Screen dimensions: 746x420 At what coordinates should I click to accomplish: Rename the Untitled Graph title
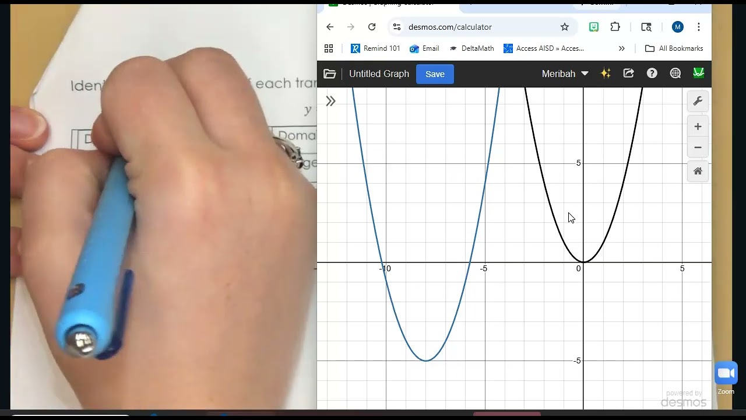[x=379, y=73]
